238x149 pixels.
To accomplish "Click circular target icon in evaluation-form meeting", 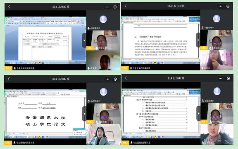I will 115,7.
